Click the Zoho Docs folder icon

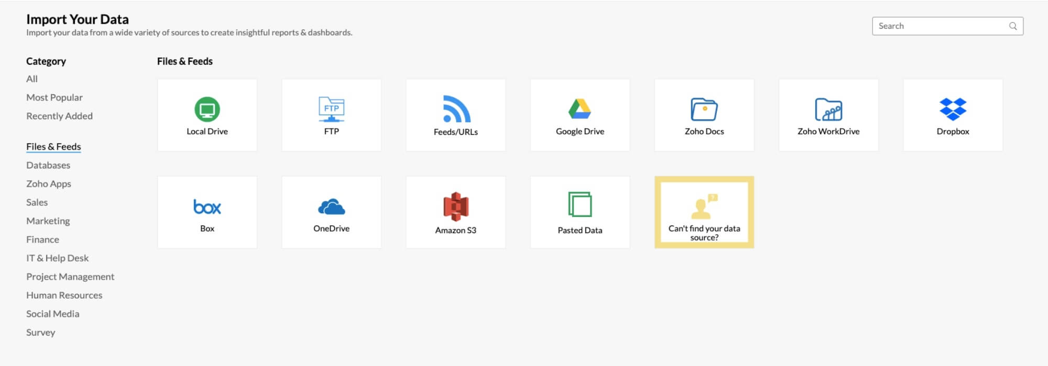coord(704,110)
